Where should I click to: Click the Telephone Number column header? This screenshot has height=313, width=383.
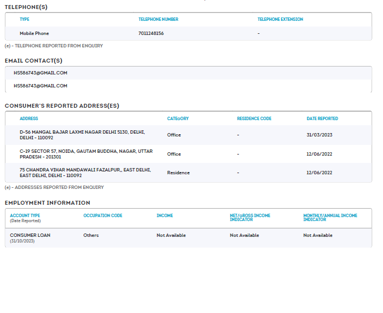click(158, 19)
